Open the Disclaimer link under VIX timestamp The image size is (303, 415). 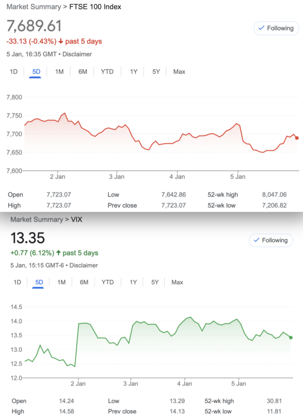84,265
